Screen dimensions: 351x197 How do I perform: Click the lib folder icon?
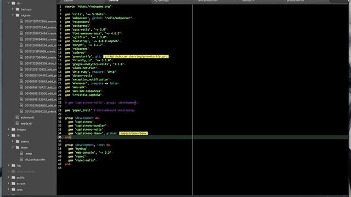tap(13, 136)
